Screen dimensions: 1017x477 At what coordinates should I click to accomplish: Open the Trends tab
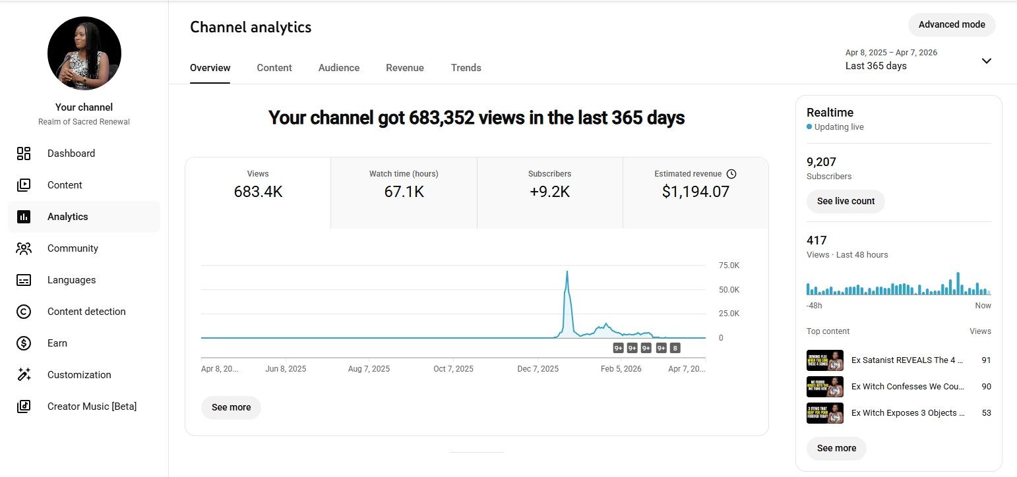click(x=466, y=68)
